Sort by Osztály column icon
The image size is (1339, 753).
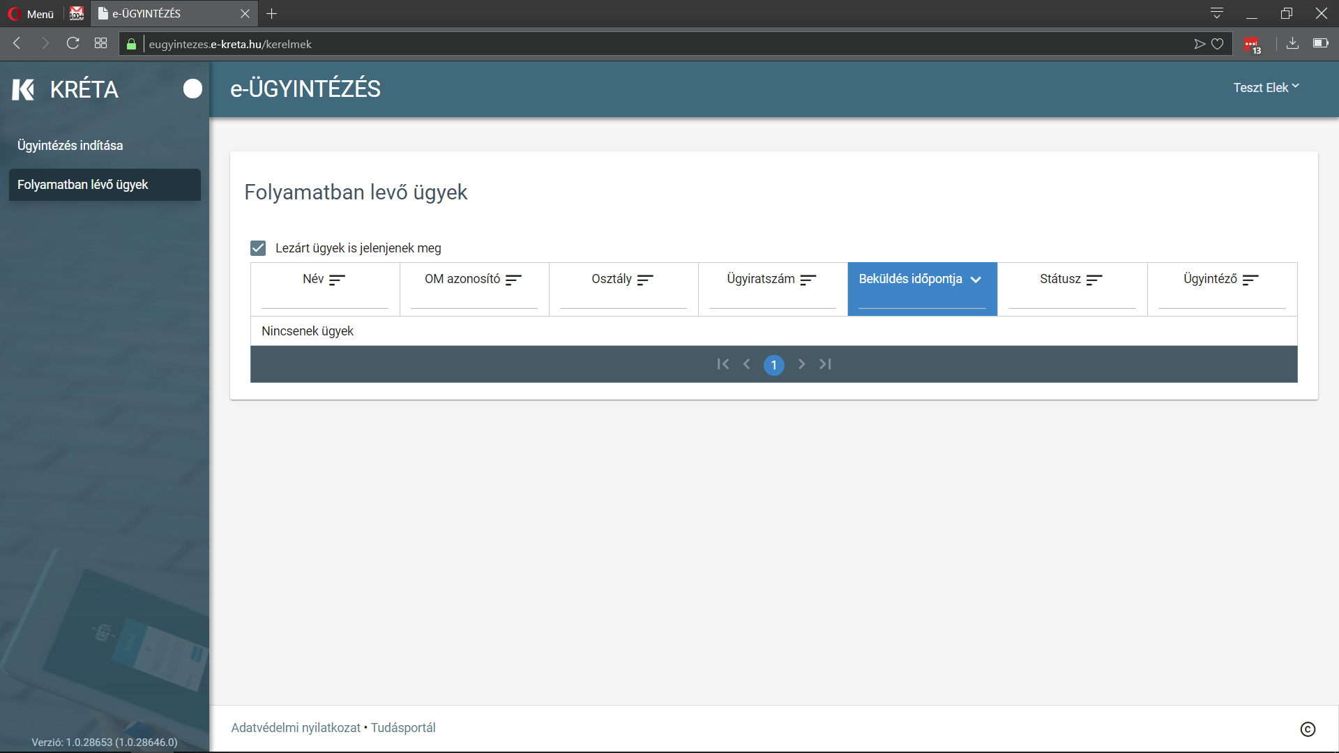coord(645,280)
